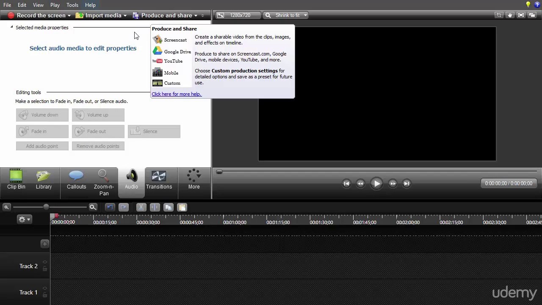Show More tools
542x305 pixels.
click(x=194, y=180)
